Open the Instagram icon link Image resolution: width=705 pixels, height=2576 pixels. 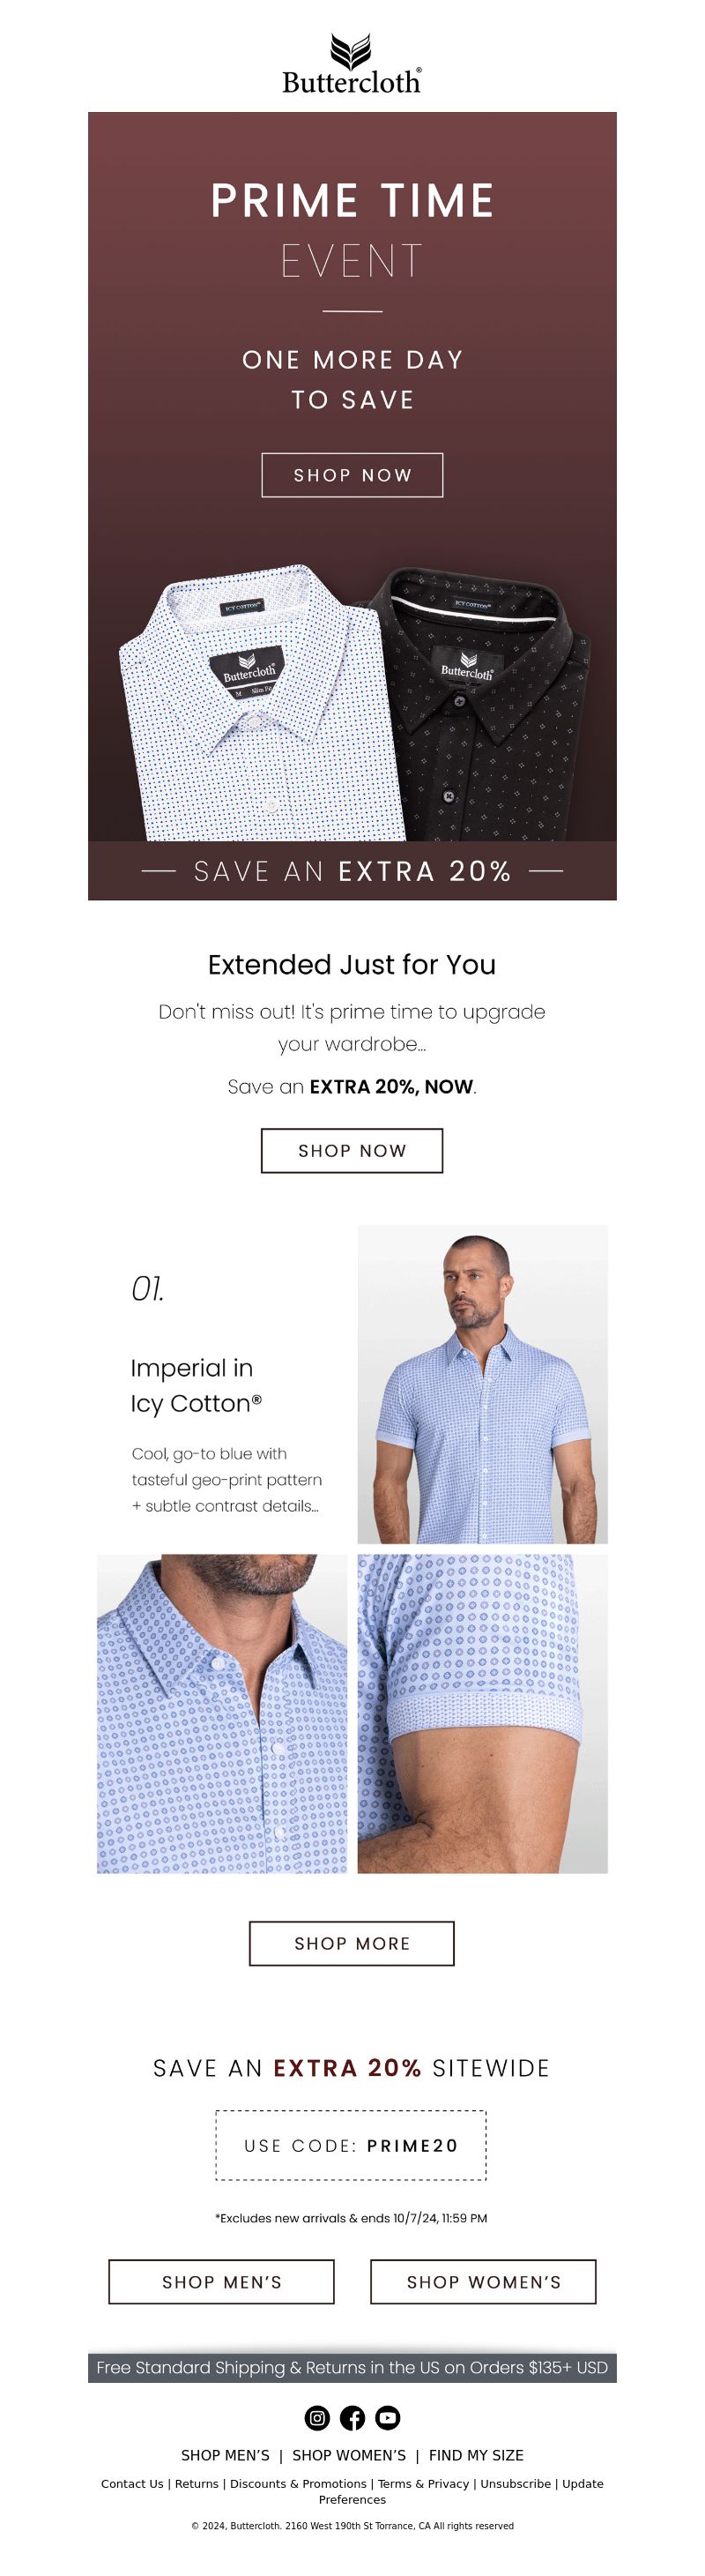click(x=316, y=2417)
